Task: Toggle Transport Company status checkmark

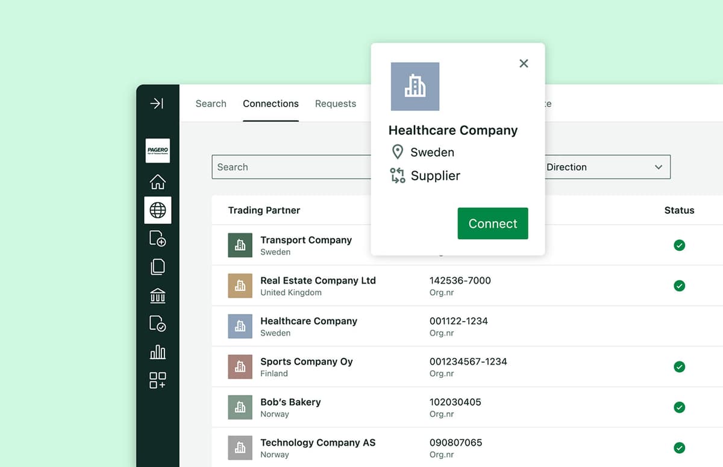Action: (679, 245)
